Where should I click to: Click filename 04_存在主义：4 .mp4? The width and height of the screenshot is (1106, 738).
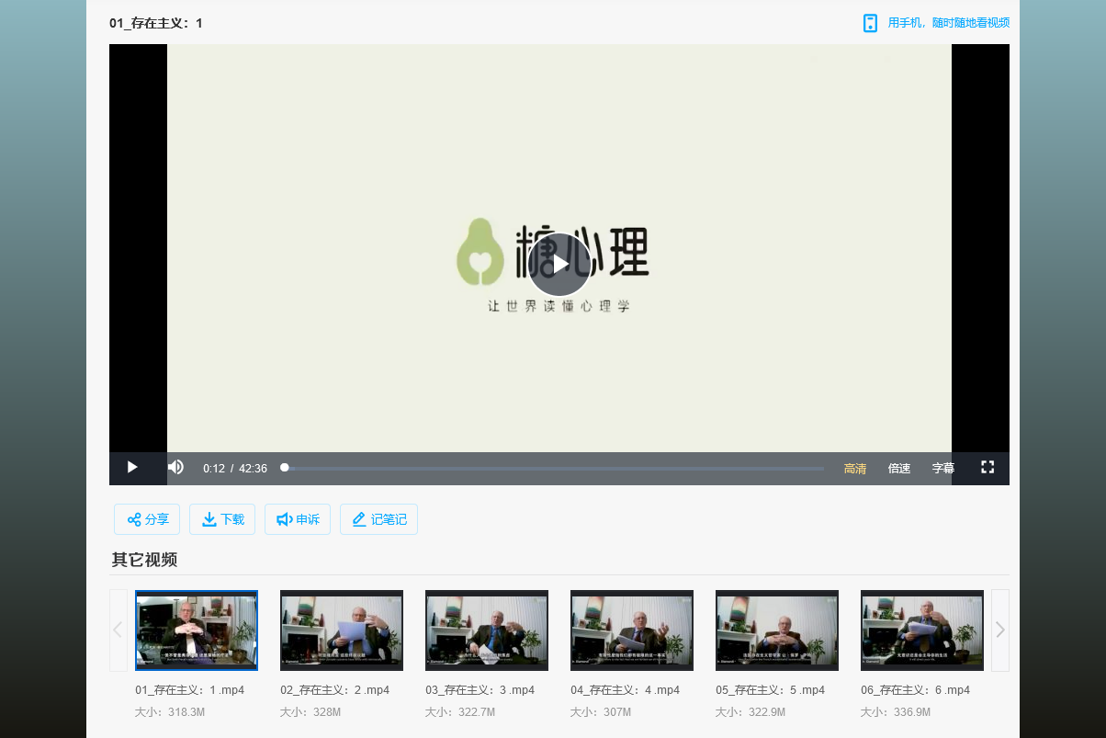(x=625, y=690)
